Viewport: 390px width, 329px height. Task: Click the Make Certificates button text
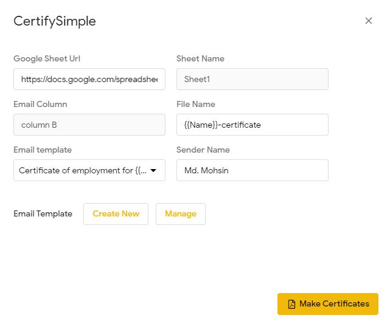[x=334, y=304]
